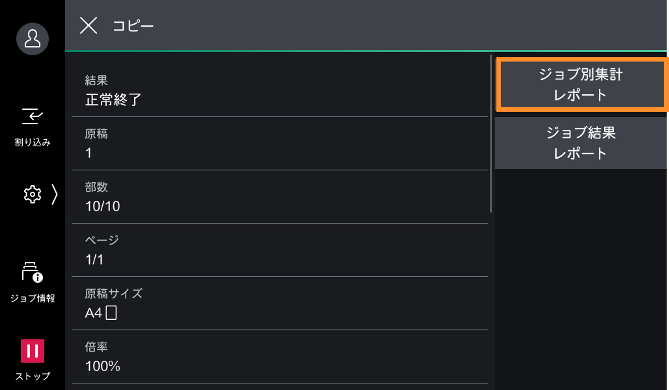Select the 部数 10/10 row
The width and height of the screenshot is (669, 390).
(x=279, y=197)
